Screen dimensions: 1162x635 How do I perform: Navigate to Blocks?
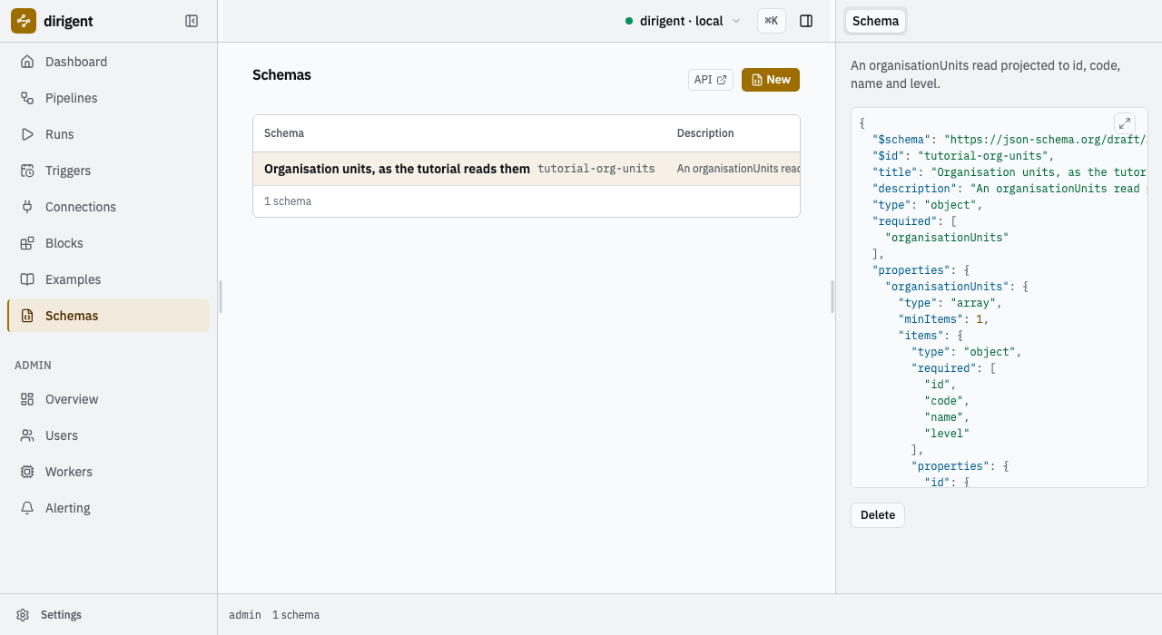pyautogui.click(x=108, y=243)
